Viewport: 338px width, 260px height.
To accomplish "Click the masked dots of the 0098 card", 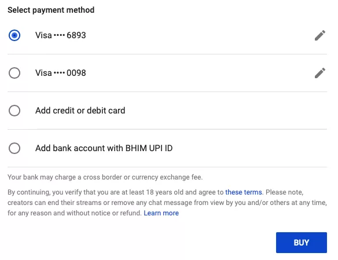I will coord(59,73).
